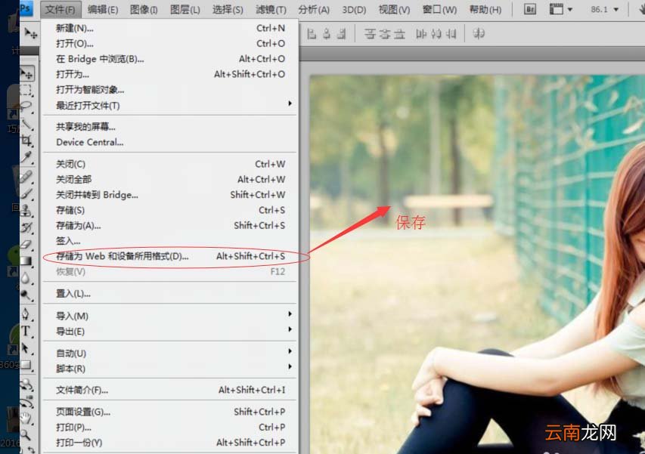Select the 3D Rotate tool
The image size is (645, 454).
click(26, 385)
